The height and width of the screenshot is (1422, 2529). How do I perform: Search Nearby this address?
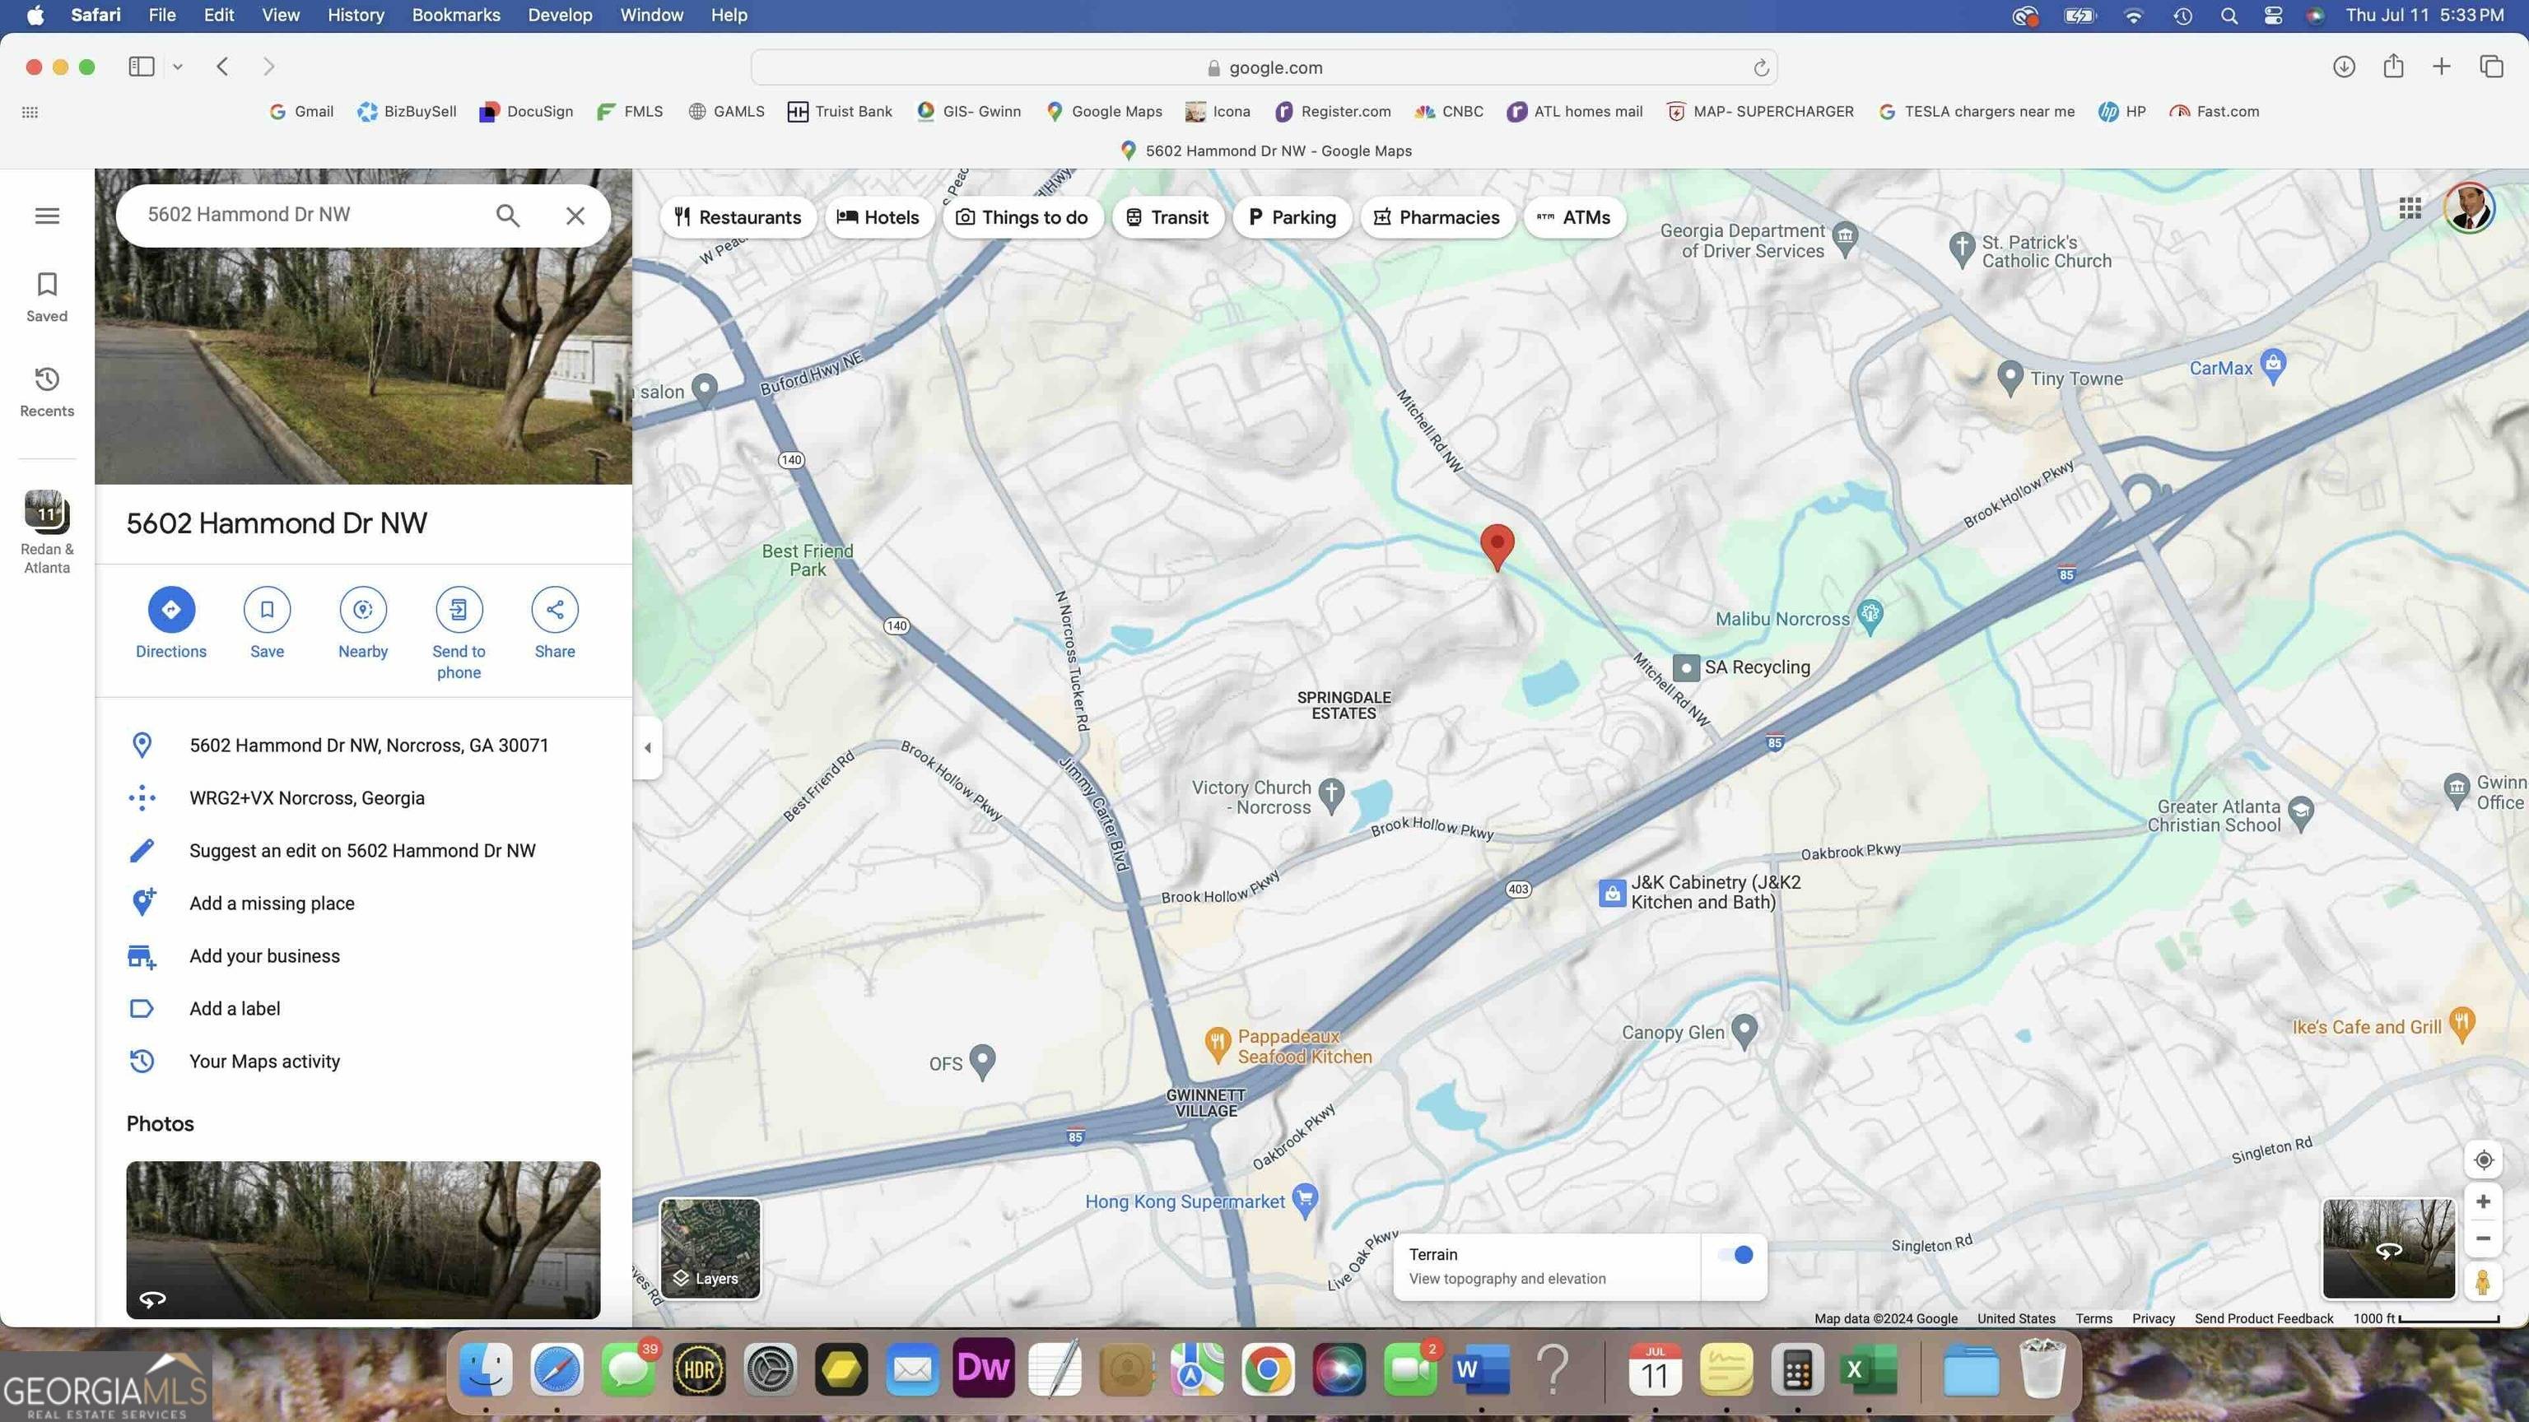pos(362,622)
